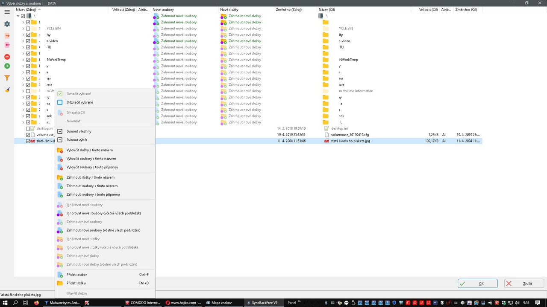Screen dimensions: 547x307
Task: Uncheck the volumouse file checkbox
Action: coord(28,135)
